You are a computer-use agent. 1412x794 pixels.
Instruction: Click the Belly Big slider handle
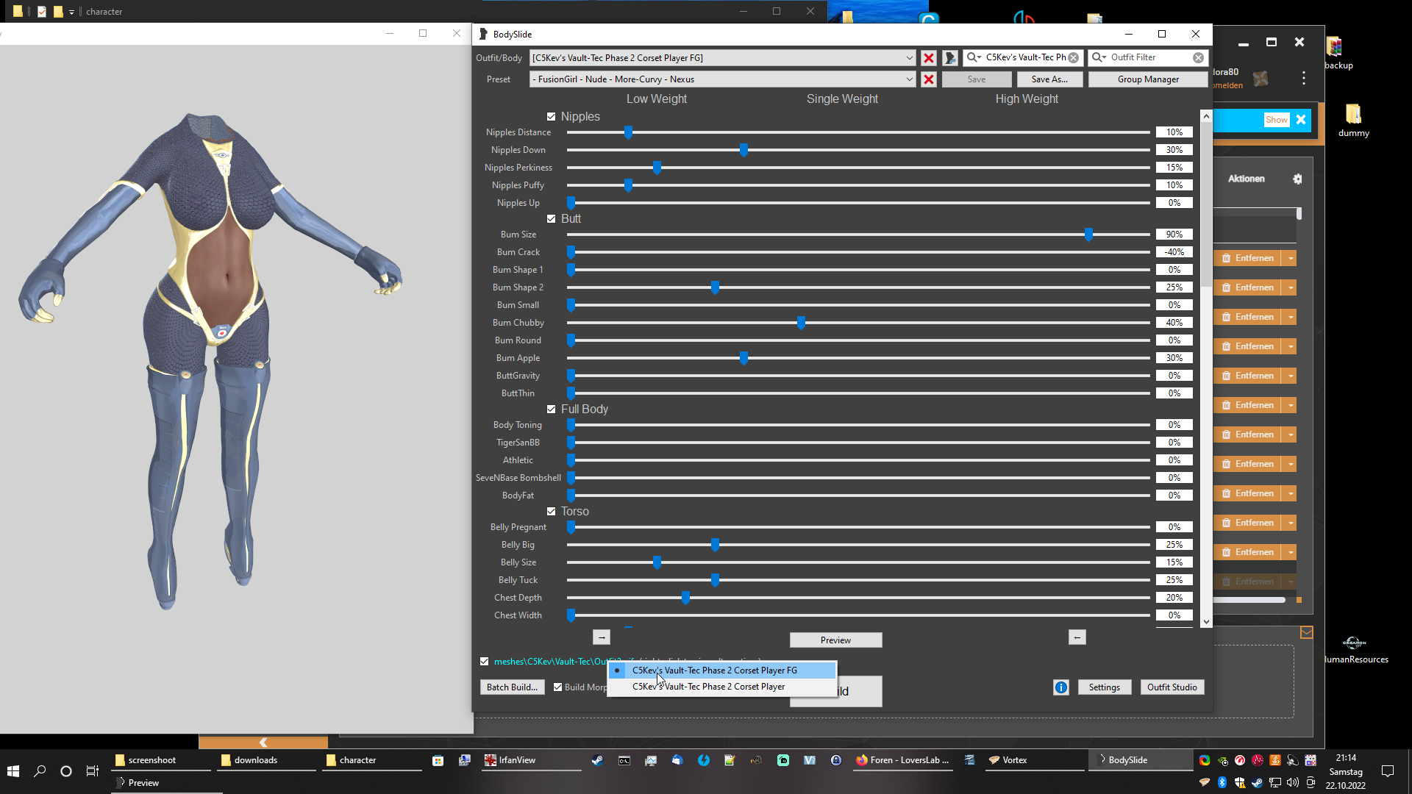click(715, 545)
